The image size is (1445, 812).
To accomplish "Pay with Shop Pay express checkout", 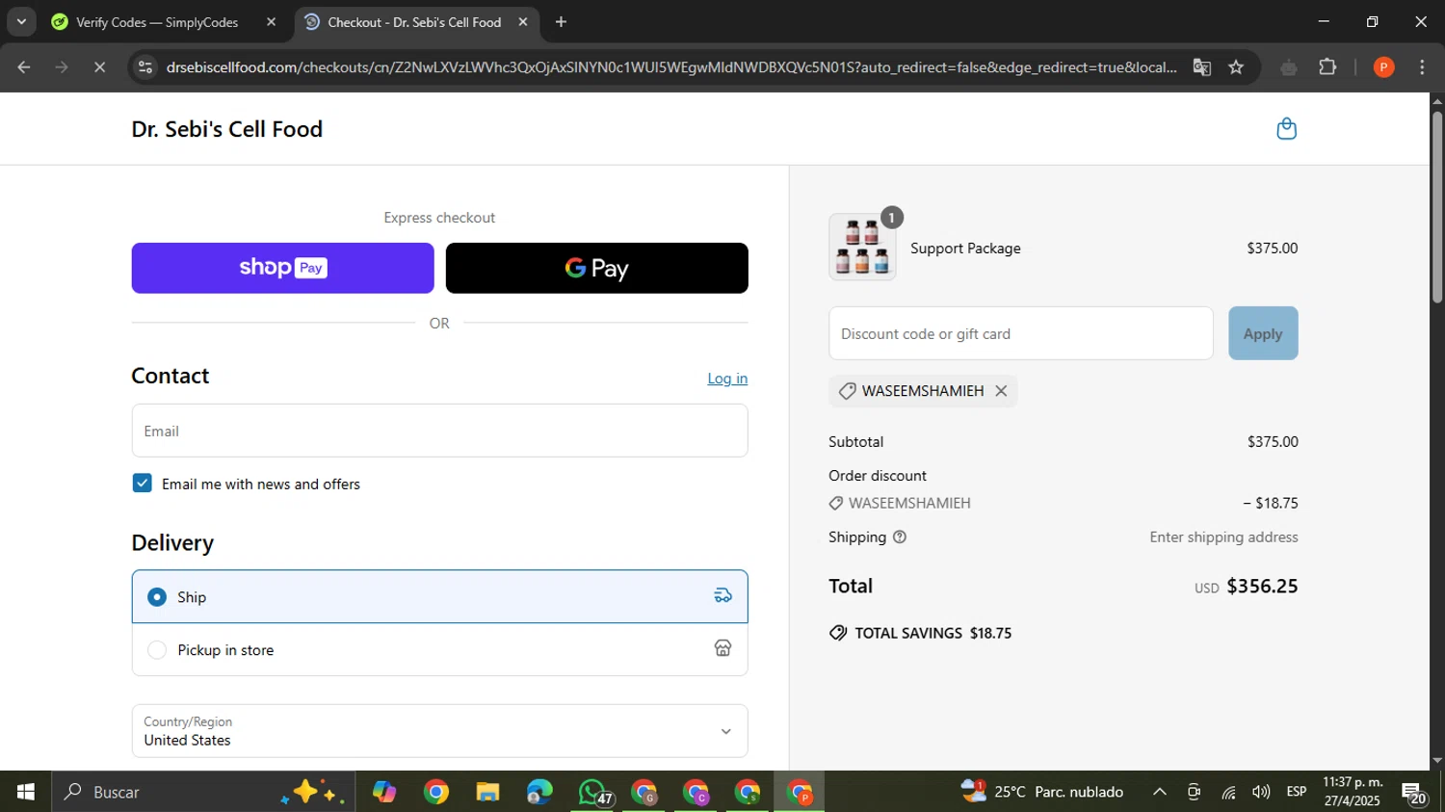I will click(x=282, y=268).
